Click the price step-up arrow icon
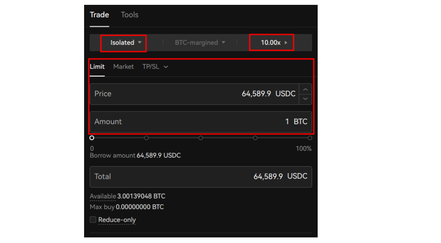441x243 pixels. pos(305,89)
